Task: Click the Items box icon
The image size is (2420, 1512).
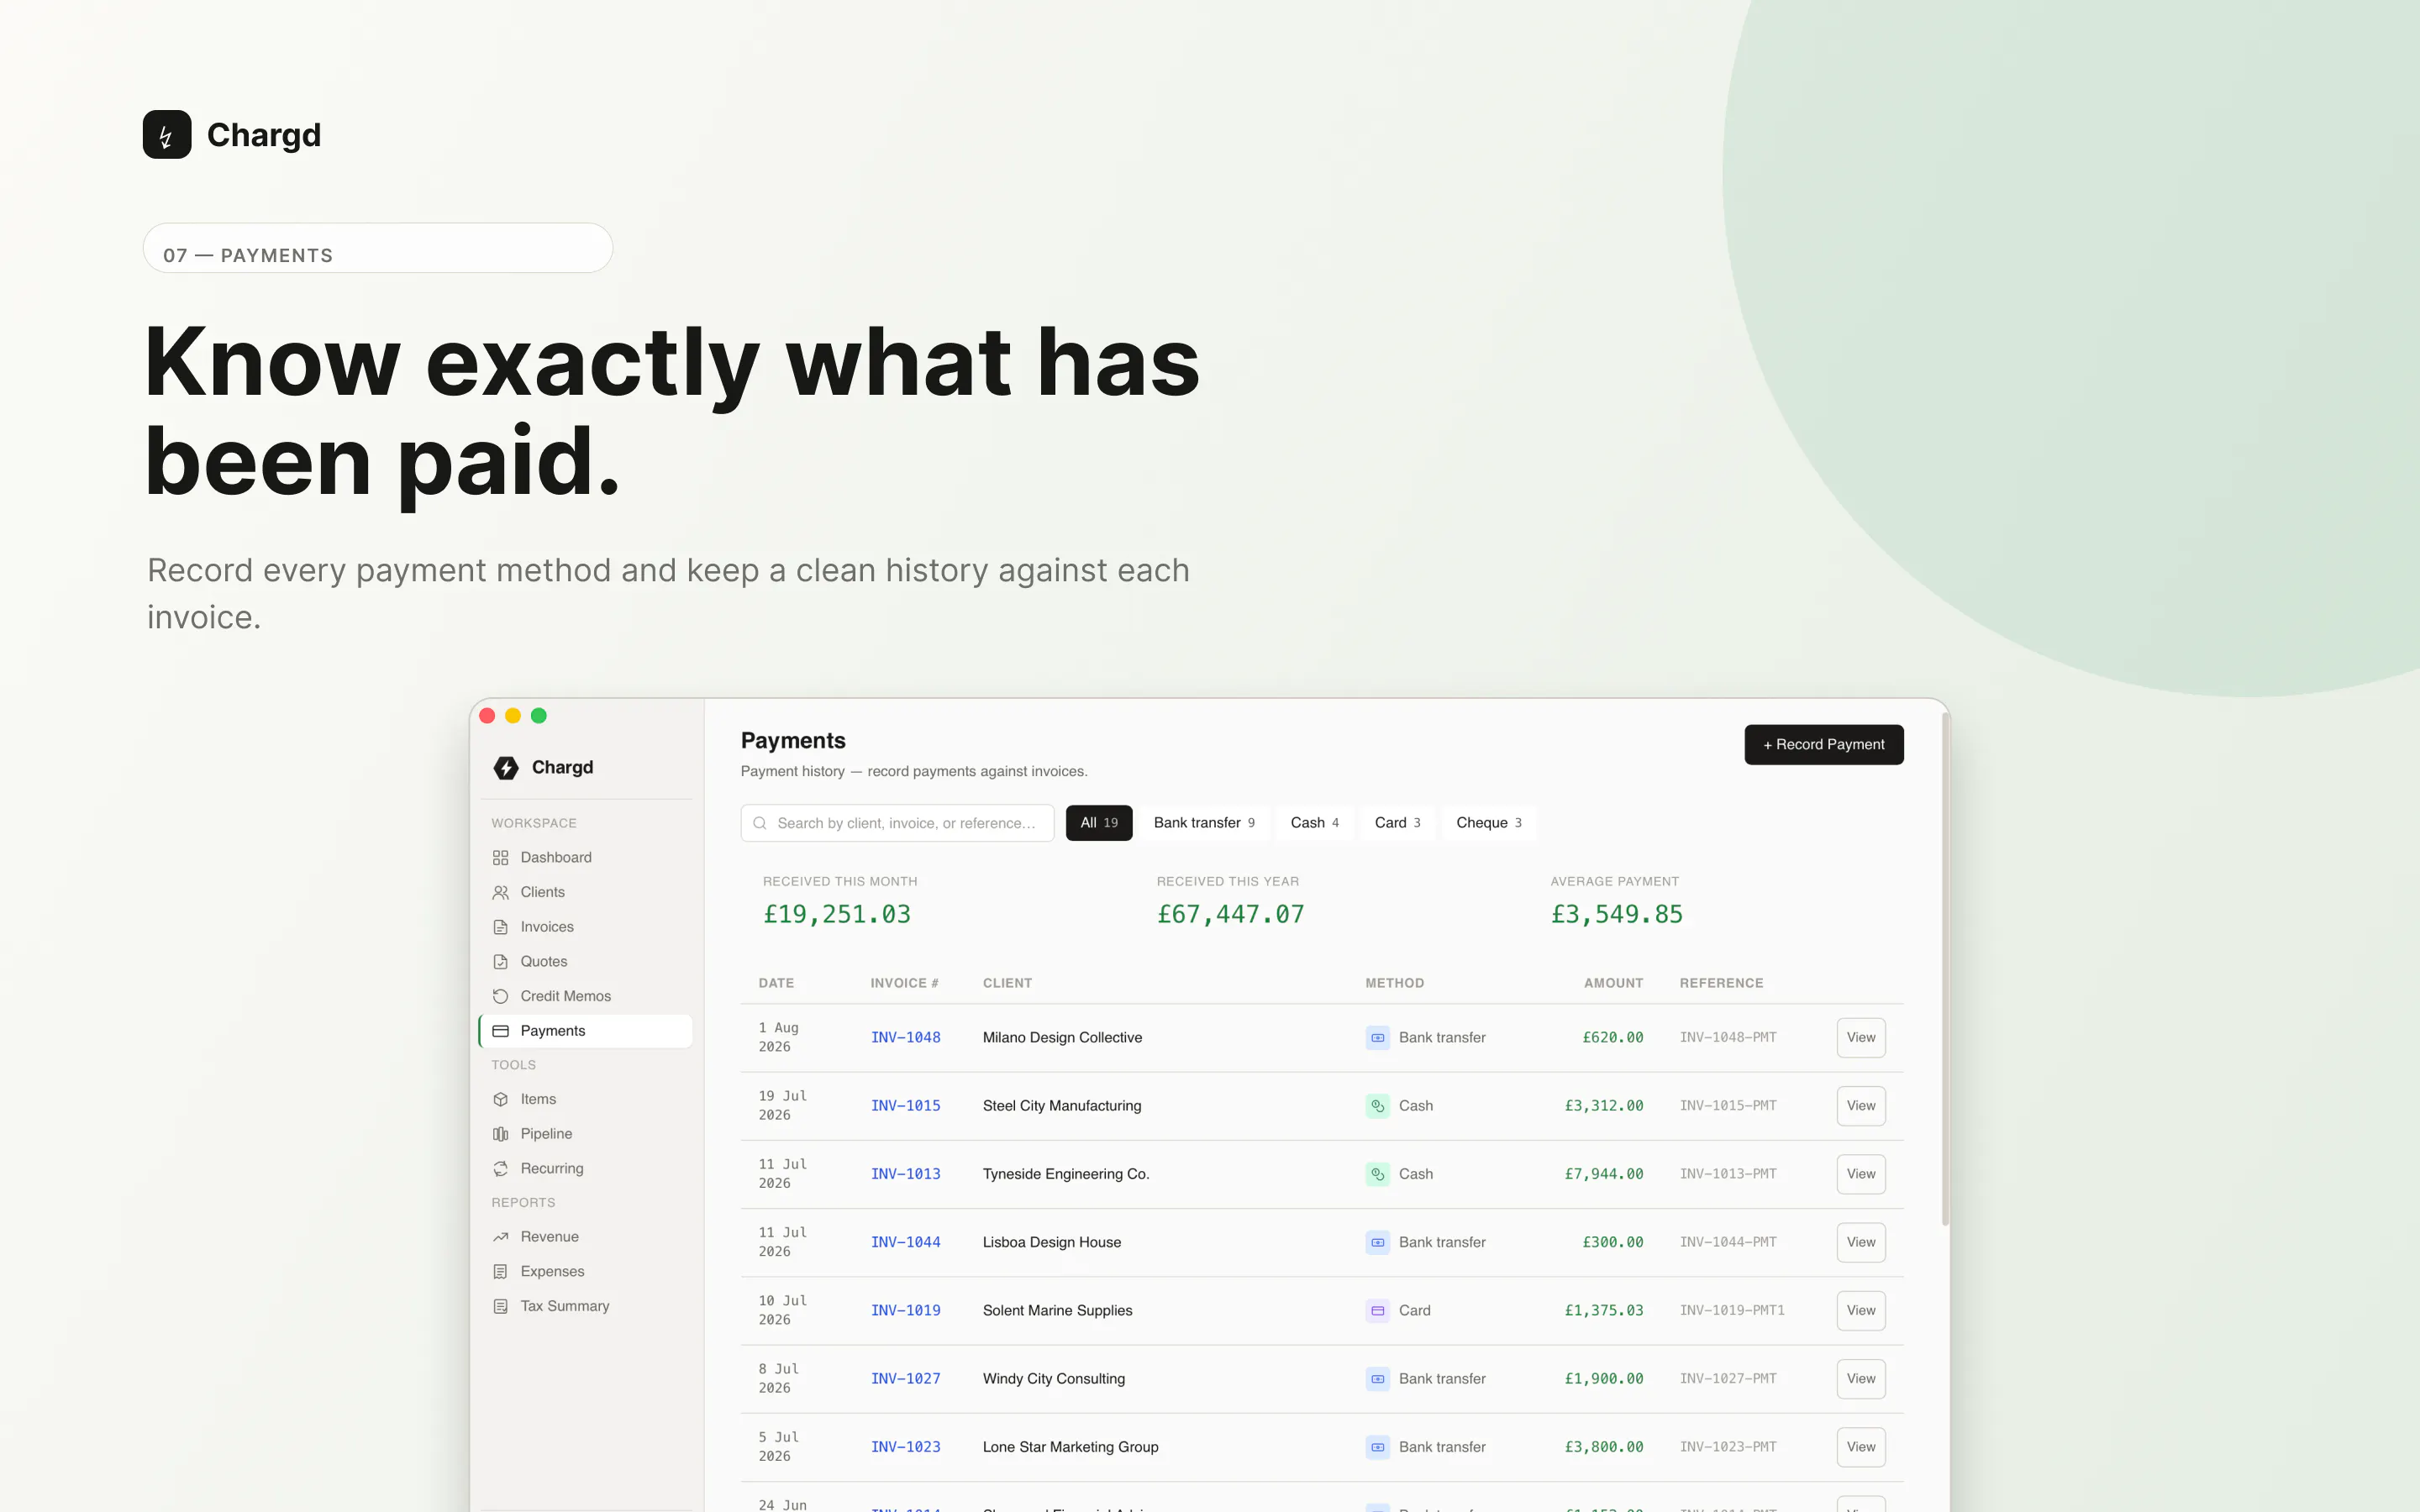Action: (501, 1099)
